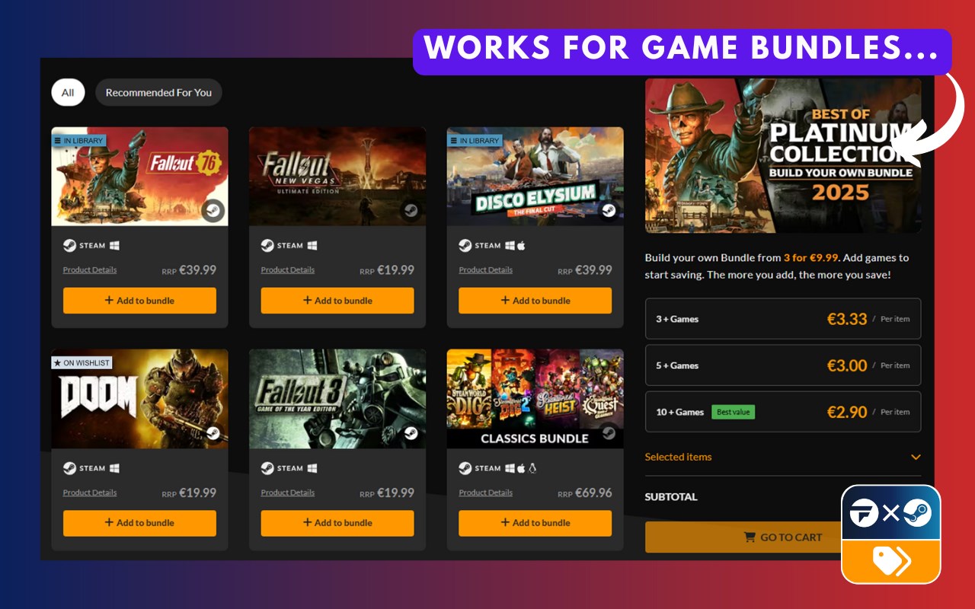This screenshot has height=609, width=975.
Task: Click Steam badge on Fallout 76 cover
Action: tap(213, 211)
